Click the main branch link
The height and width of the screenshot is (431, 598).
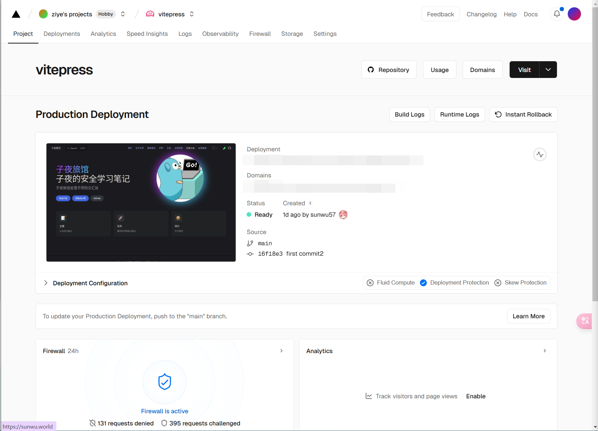pos(265,244)
